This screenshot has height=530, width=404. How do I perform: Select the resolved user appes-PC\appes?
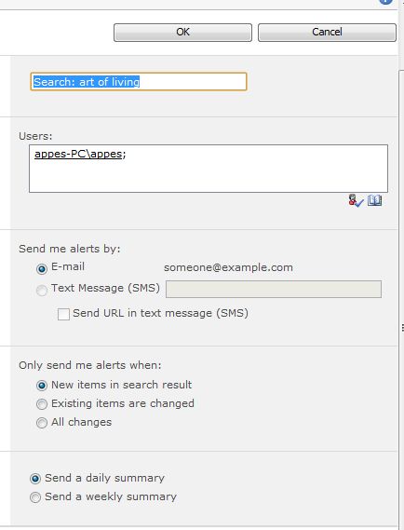coord(78,154)
